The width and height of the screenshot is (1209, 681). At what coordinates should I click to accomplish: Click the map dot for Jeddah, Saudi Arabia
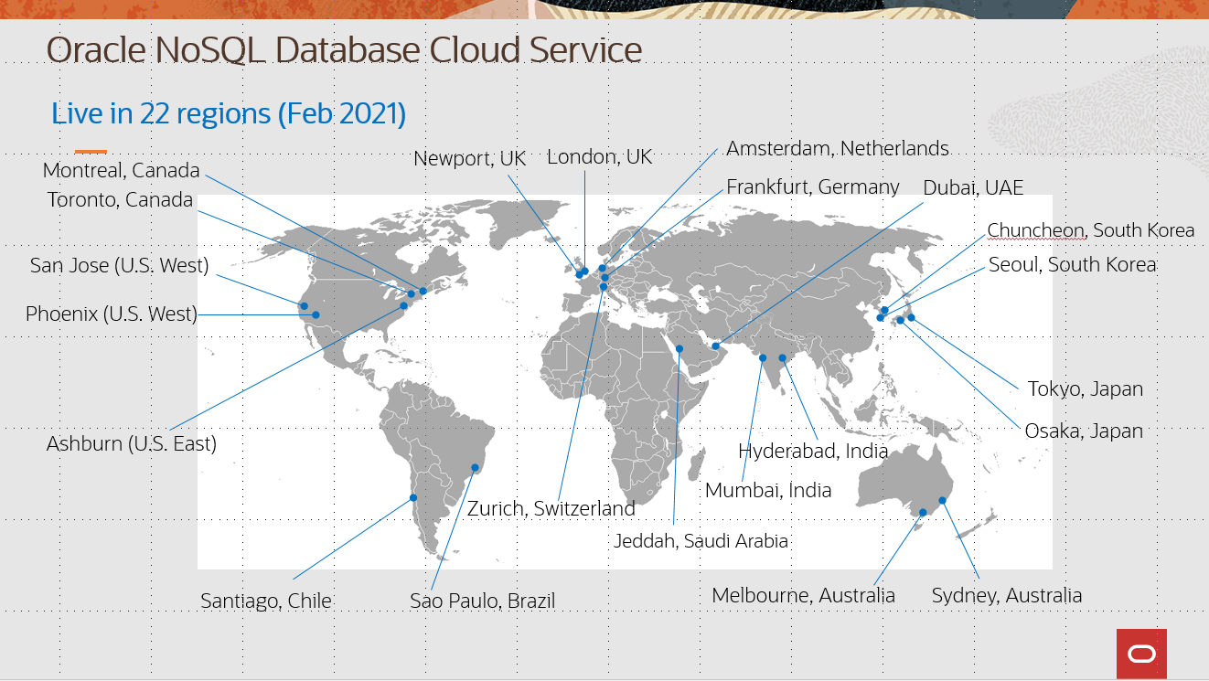[679, 348]
